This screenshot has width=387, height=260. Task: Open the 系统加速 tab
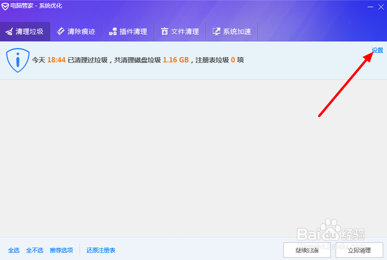[232, 31]
